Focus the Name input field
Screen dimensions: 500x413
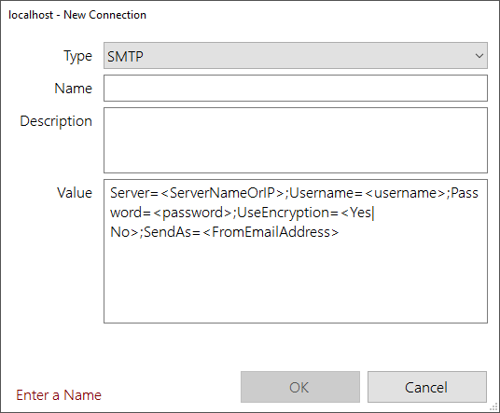click(296, 88)
